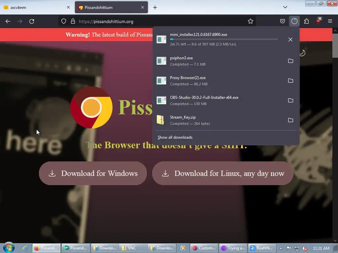Click Show all downloads

(175, 137)
